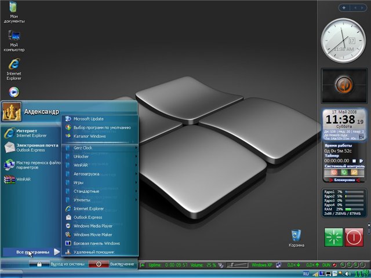371x278 pixels.
Task: Open Боковая панель Windows
Action: 100,243
